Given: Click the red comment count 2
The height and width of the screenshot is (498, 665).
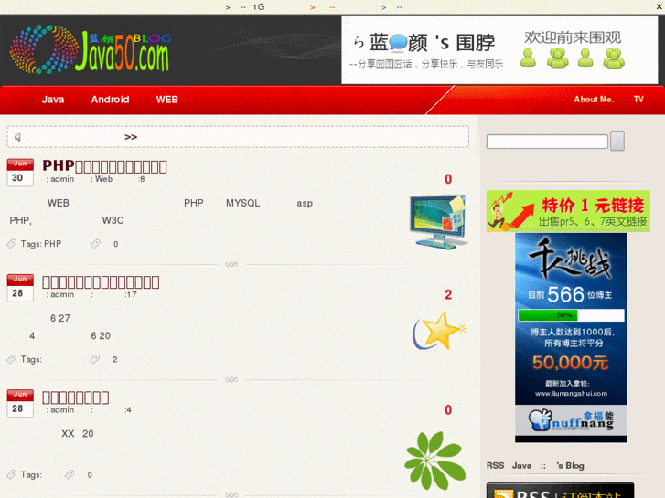Looking at the screenshot, I should pos(448,294).
